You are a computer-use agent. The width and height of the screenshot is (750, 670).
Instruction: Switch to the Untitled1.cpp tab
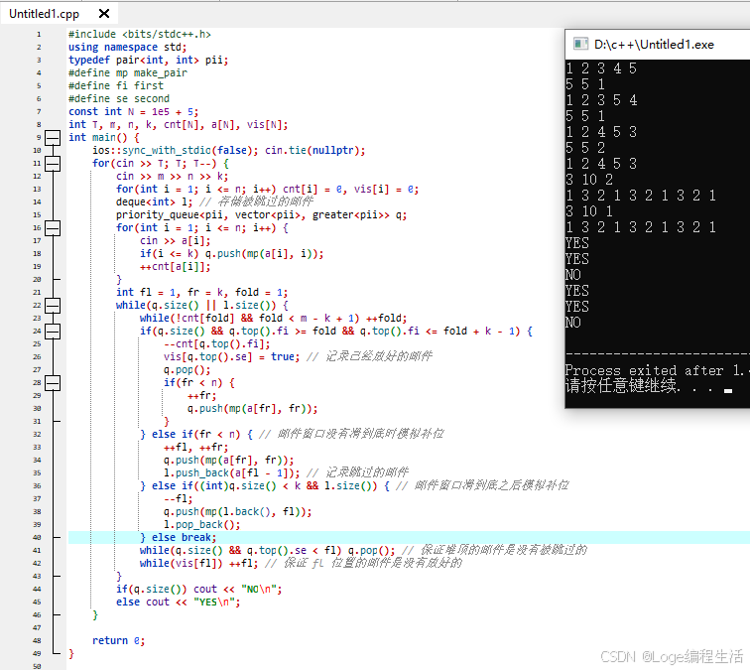[x=44, y=14]
